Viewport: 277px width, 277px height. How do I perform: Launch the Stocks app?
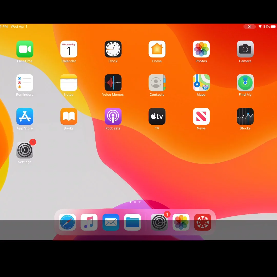point(245,116)
